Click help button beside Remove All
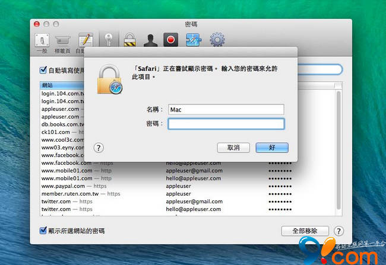The height and width of the screenshot is (265, 386). tap(339, 231)
